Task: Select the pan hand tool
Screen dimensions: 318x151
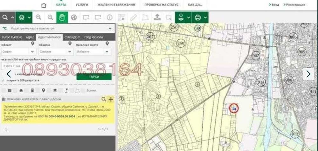Action: click(62, 17)
